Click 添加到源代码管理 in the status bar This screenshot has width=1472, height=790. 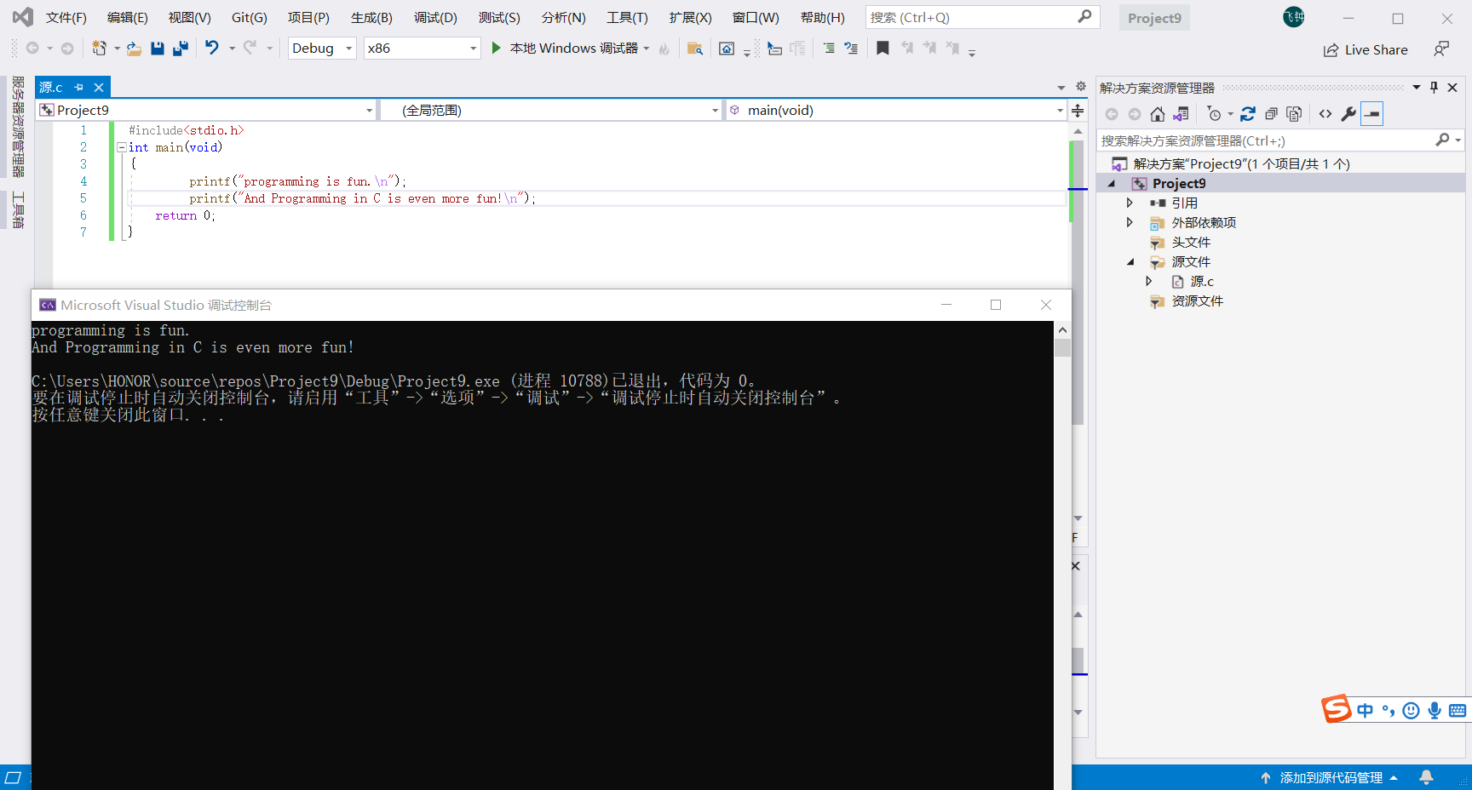point(1330,777)
